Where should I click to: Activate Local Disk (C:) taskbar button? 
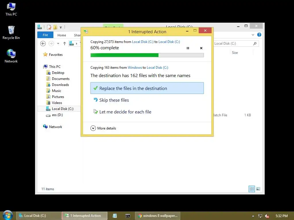(39, 216)
